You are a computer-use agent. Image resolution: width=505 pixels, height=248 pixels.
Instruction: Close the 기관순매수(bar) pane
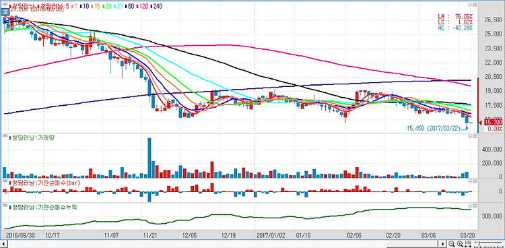click(x=475, y=182)
